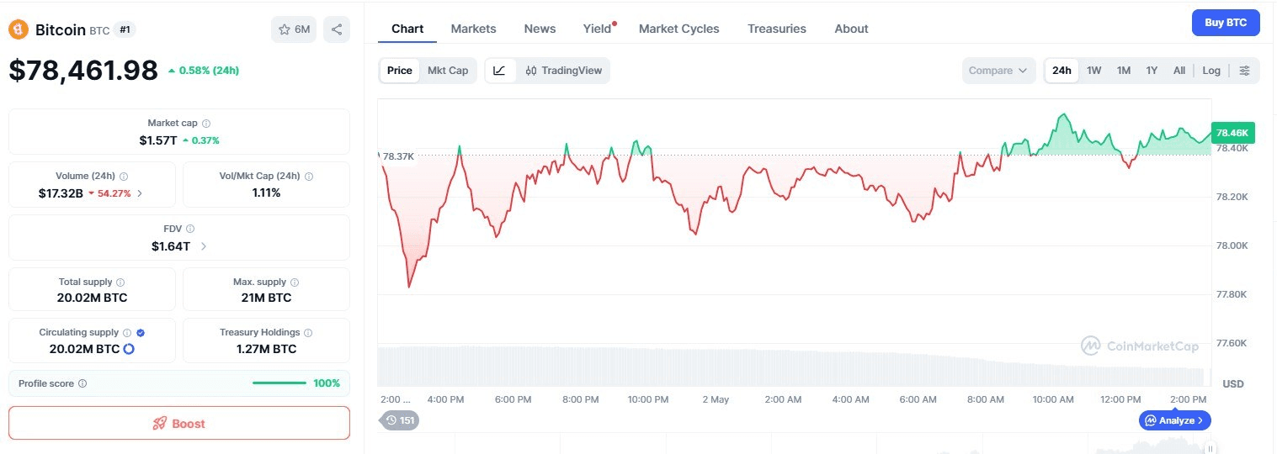This screenshot has height=454, width=1277.
Task: Open the News tab
Action: pos(540,29)
